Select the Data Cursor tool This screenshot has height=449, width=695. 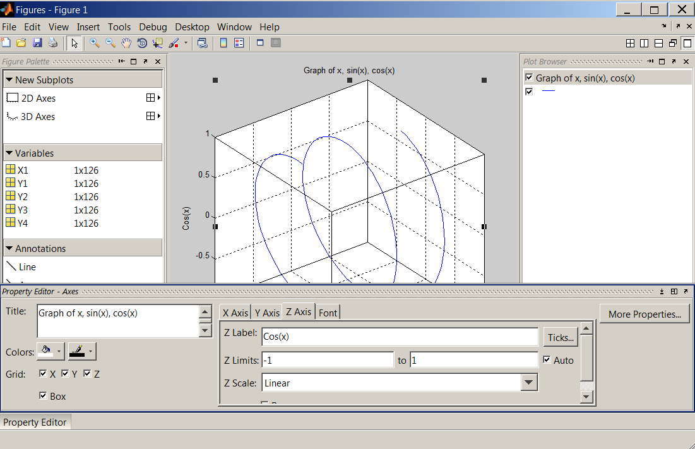pyautogui.click(x=157, y=43)
